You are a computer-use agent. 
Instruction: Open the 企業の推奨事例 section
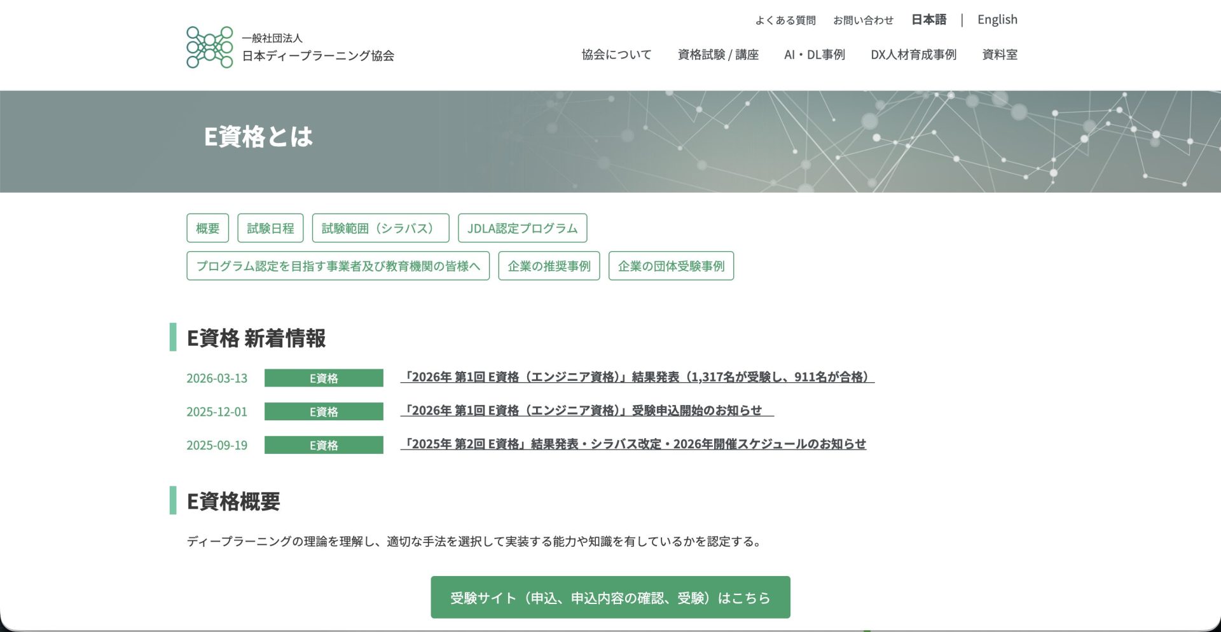(549, 266)
